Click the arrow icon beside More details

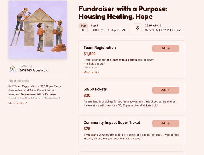tap(26, 103)
